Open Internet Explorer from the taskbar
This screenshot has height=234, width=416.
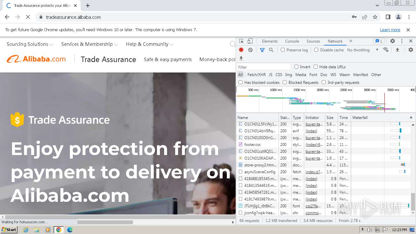(26, 230)
